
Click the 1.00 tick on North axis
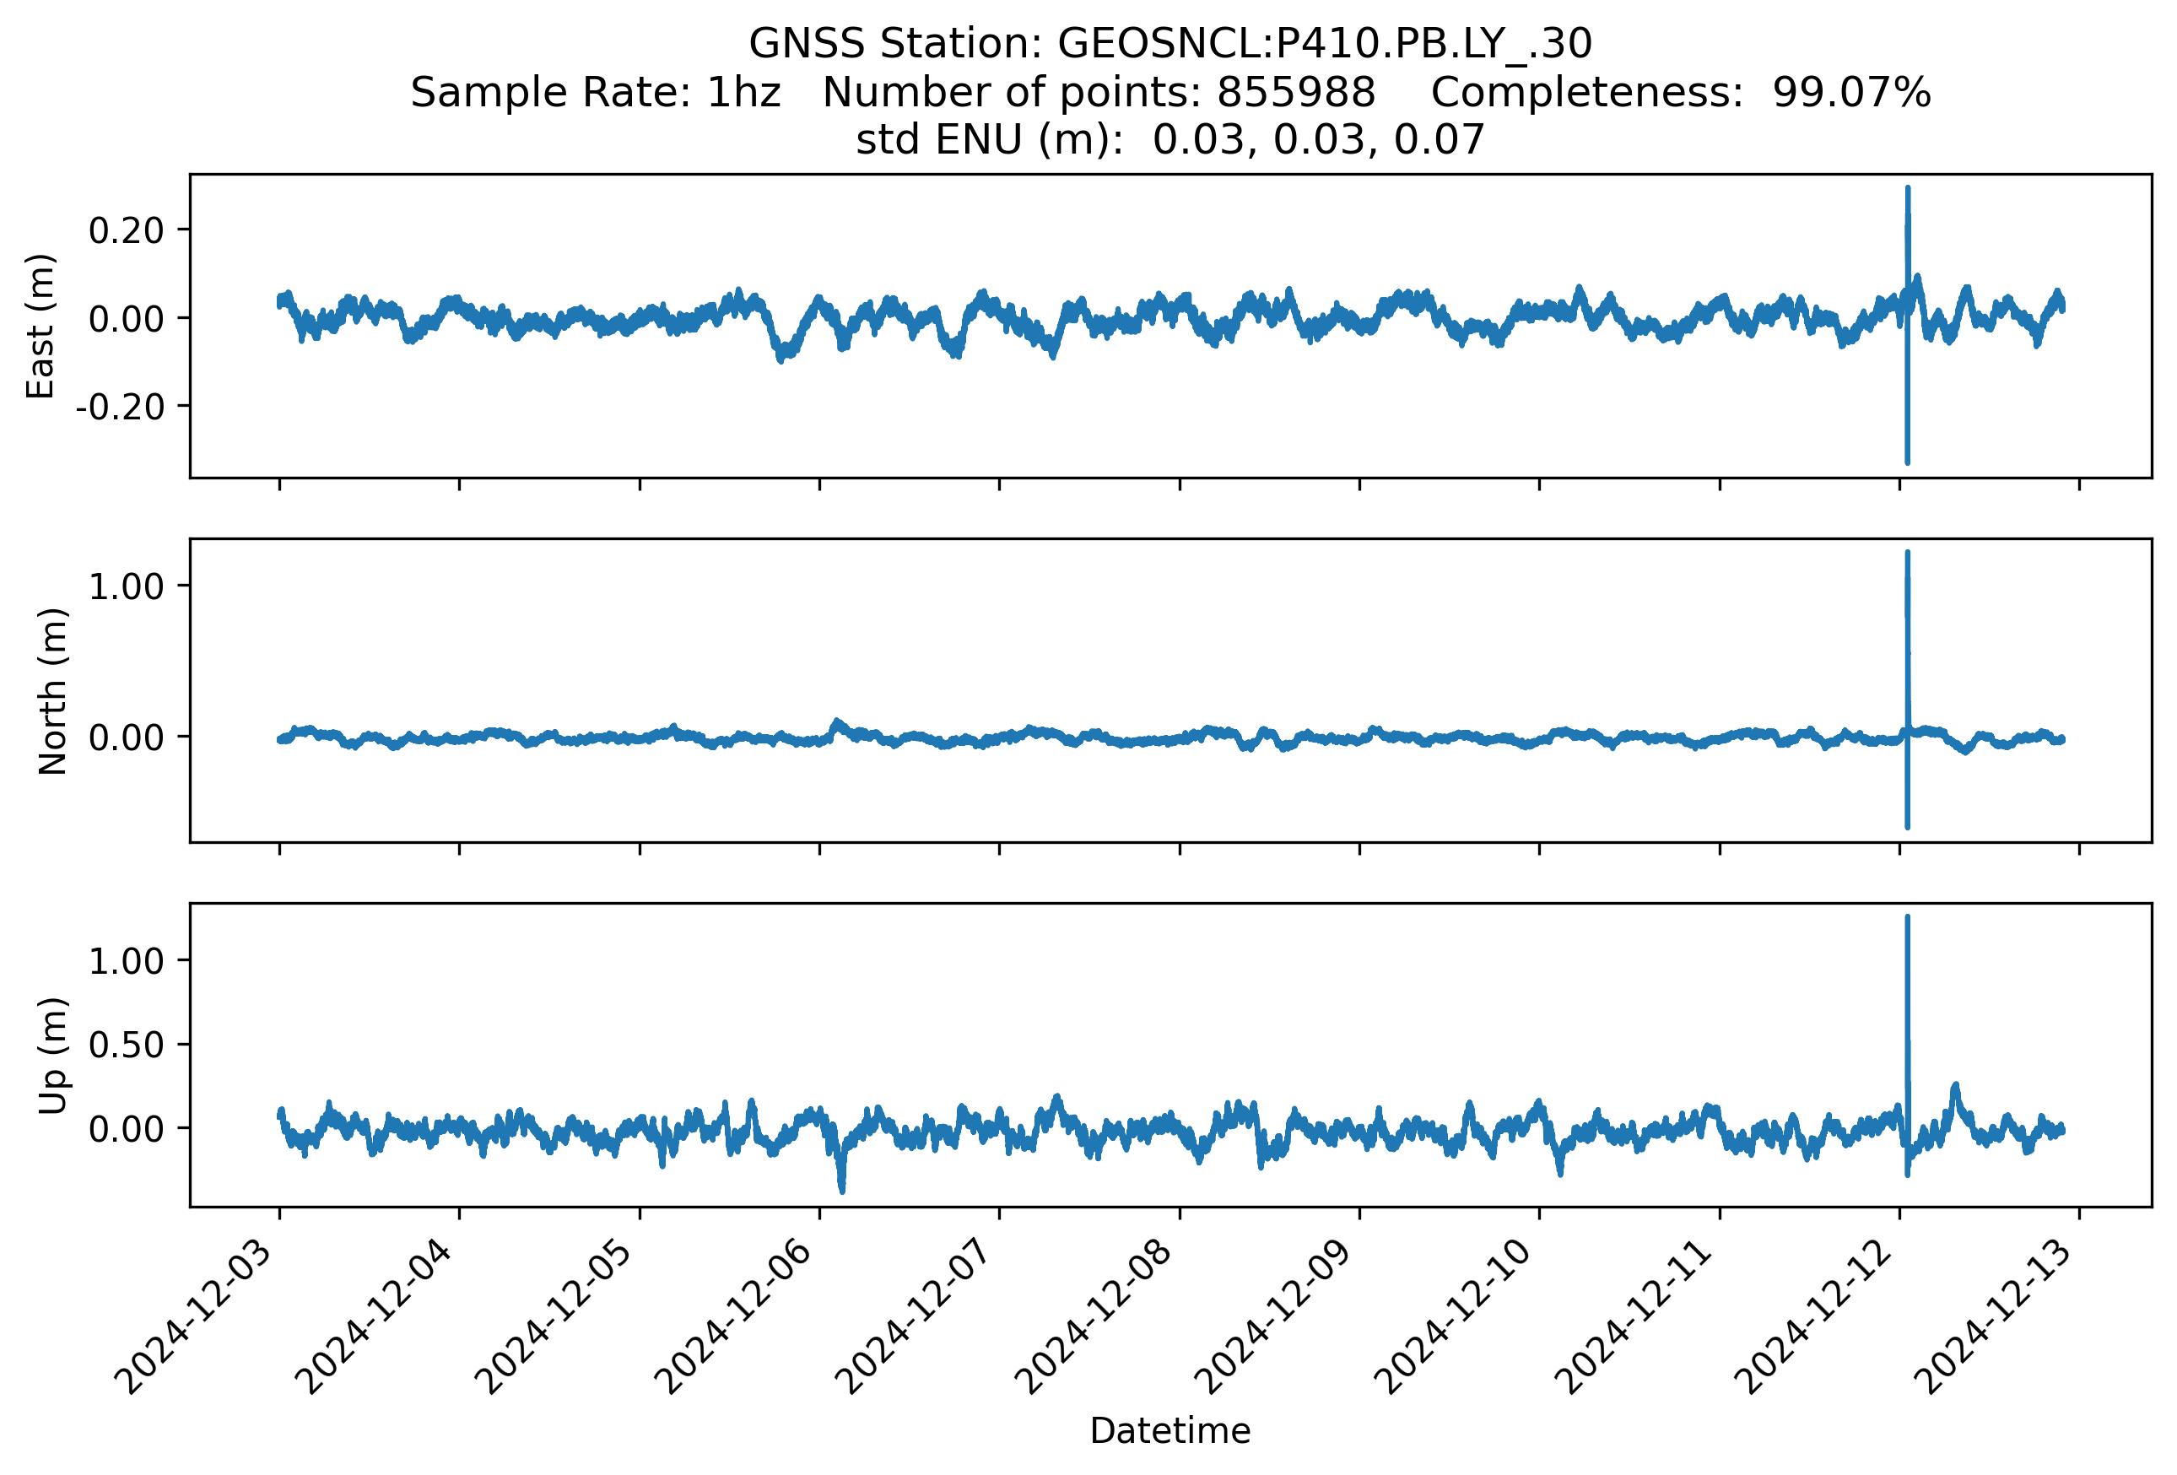point(127,586)
